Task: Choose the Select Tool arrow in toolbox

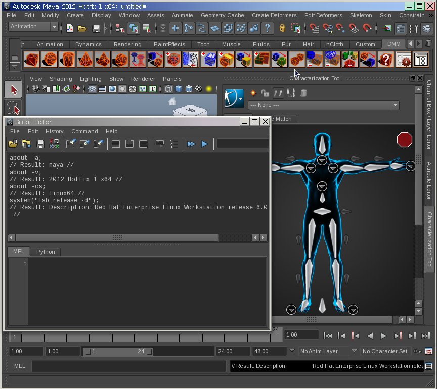Action: (x=13, y=89)
